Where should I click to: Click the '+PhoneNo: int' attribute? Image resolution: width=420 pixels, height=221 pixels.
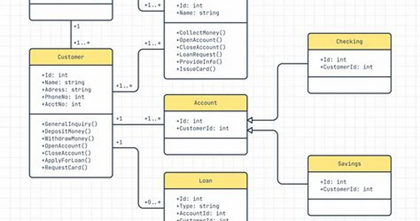click(63, 97)
